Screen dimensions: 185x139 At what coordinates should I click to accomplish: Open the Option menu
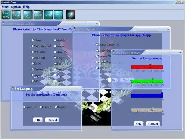pos(16,7)
